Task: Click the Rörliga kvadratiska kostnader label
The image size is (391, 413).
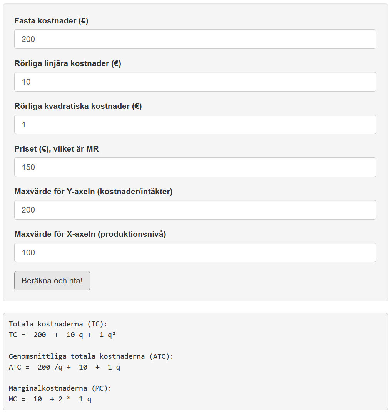Action: pos(78,107)
